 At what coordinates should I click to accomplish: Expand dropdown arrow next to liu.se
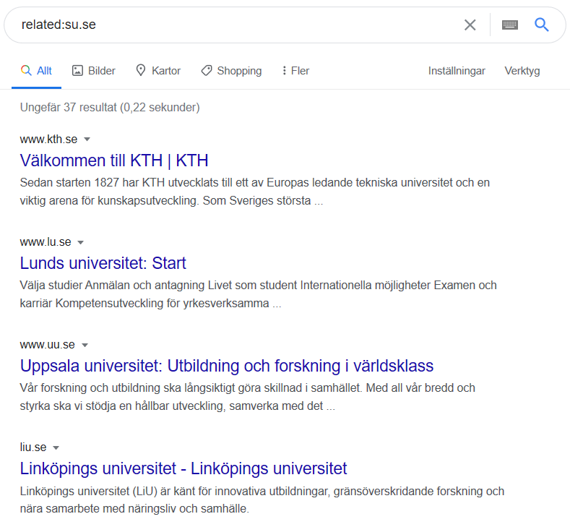56,447
